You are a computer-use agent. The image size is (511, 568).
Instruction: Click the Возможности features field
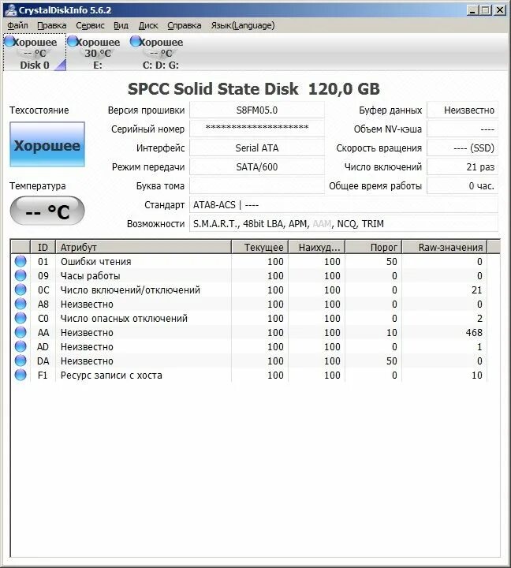(344, 223)
